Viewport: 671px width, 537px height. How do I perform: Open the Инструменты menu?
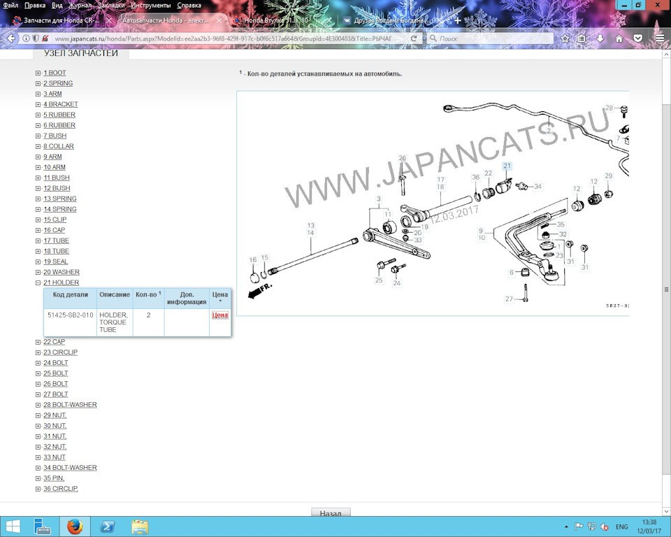[x=151, y=6]
